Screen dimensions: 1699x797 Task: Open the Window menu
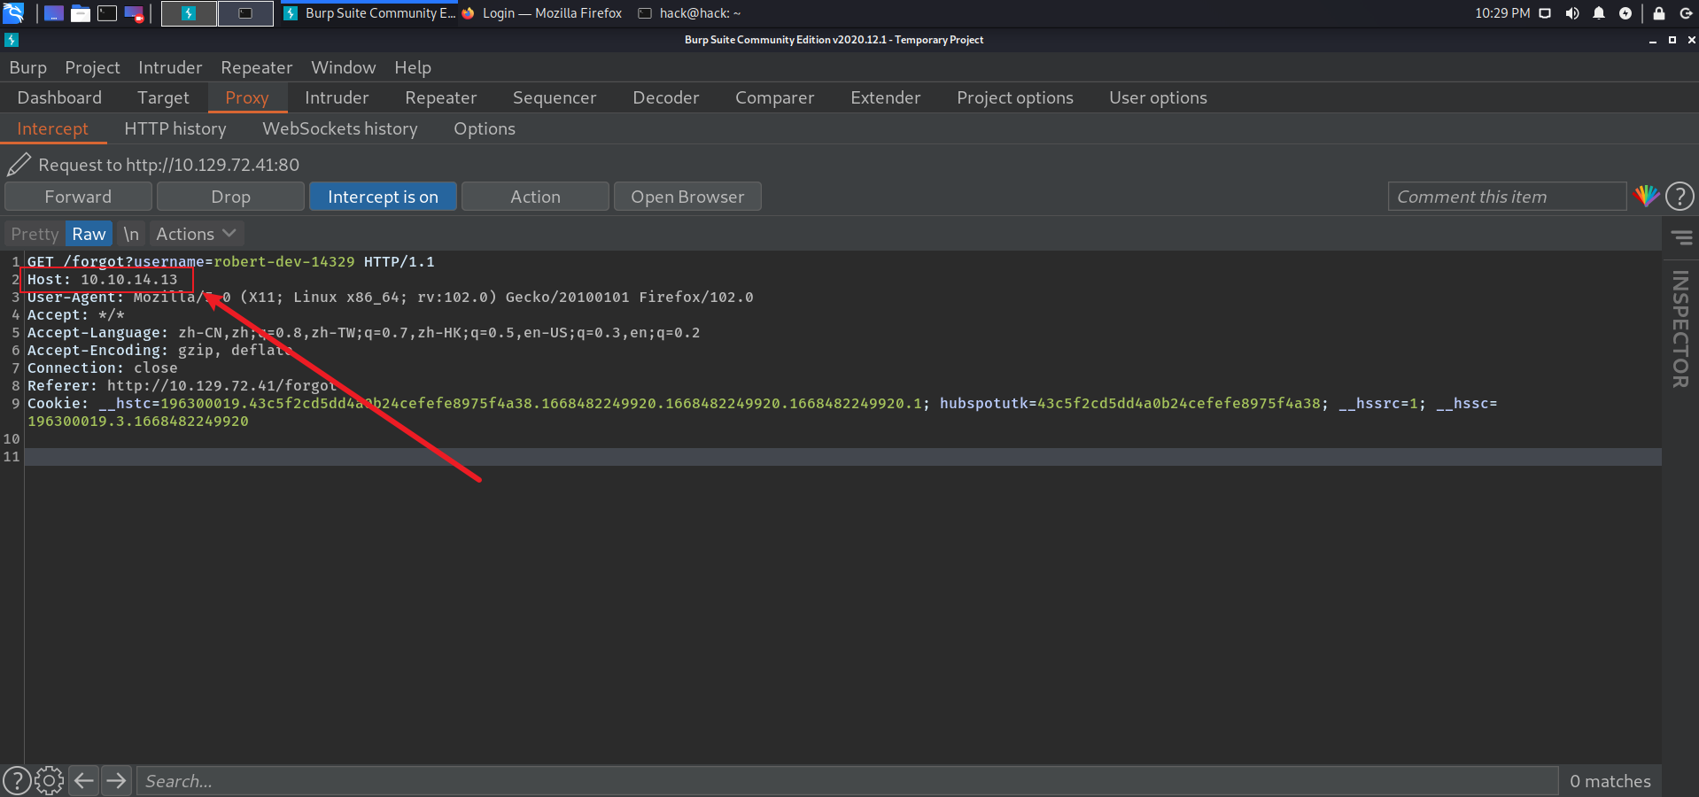pyautogui.click(x=344, y=67)
